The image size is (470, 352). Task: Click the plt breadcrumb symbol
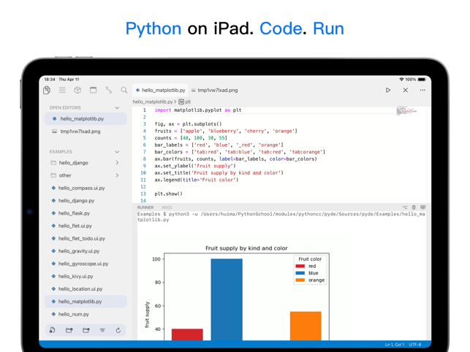pos(185,102)
